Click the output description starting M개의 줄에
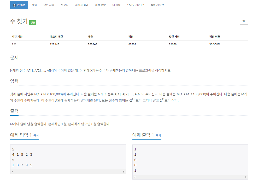Viewport: 258px width, 185px height. pos(60,124)
